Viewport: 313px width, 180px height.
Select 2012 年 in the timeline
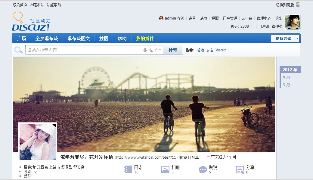coord(290,70)
